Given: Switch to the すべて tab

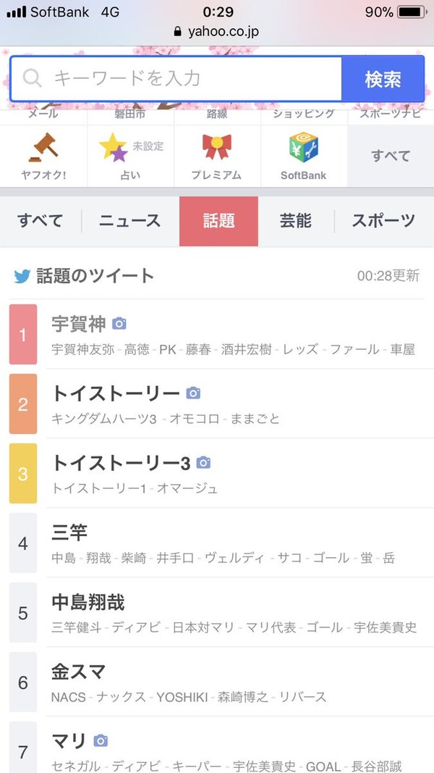Looking at the screenshot, I should [x=41, y=221].
